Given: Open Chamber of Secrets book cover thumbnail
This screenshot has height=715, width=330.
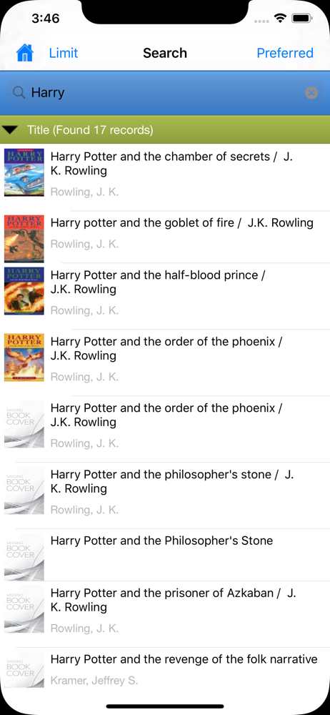Looking at the screenshot, I should [24, 172].
